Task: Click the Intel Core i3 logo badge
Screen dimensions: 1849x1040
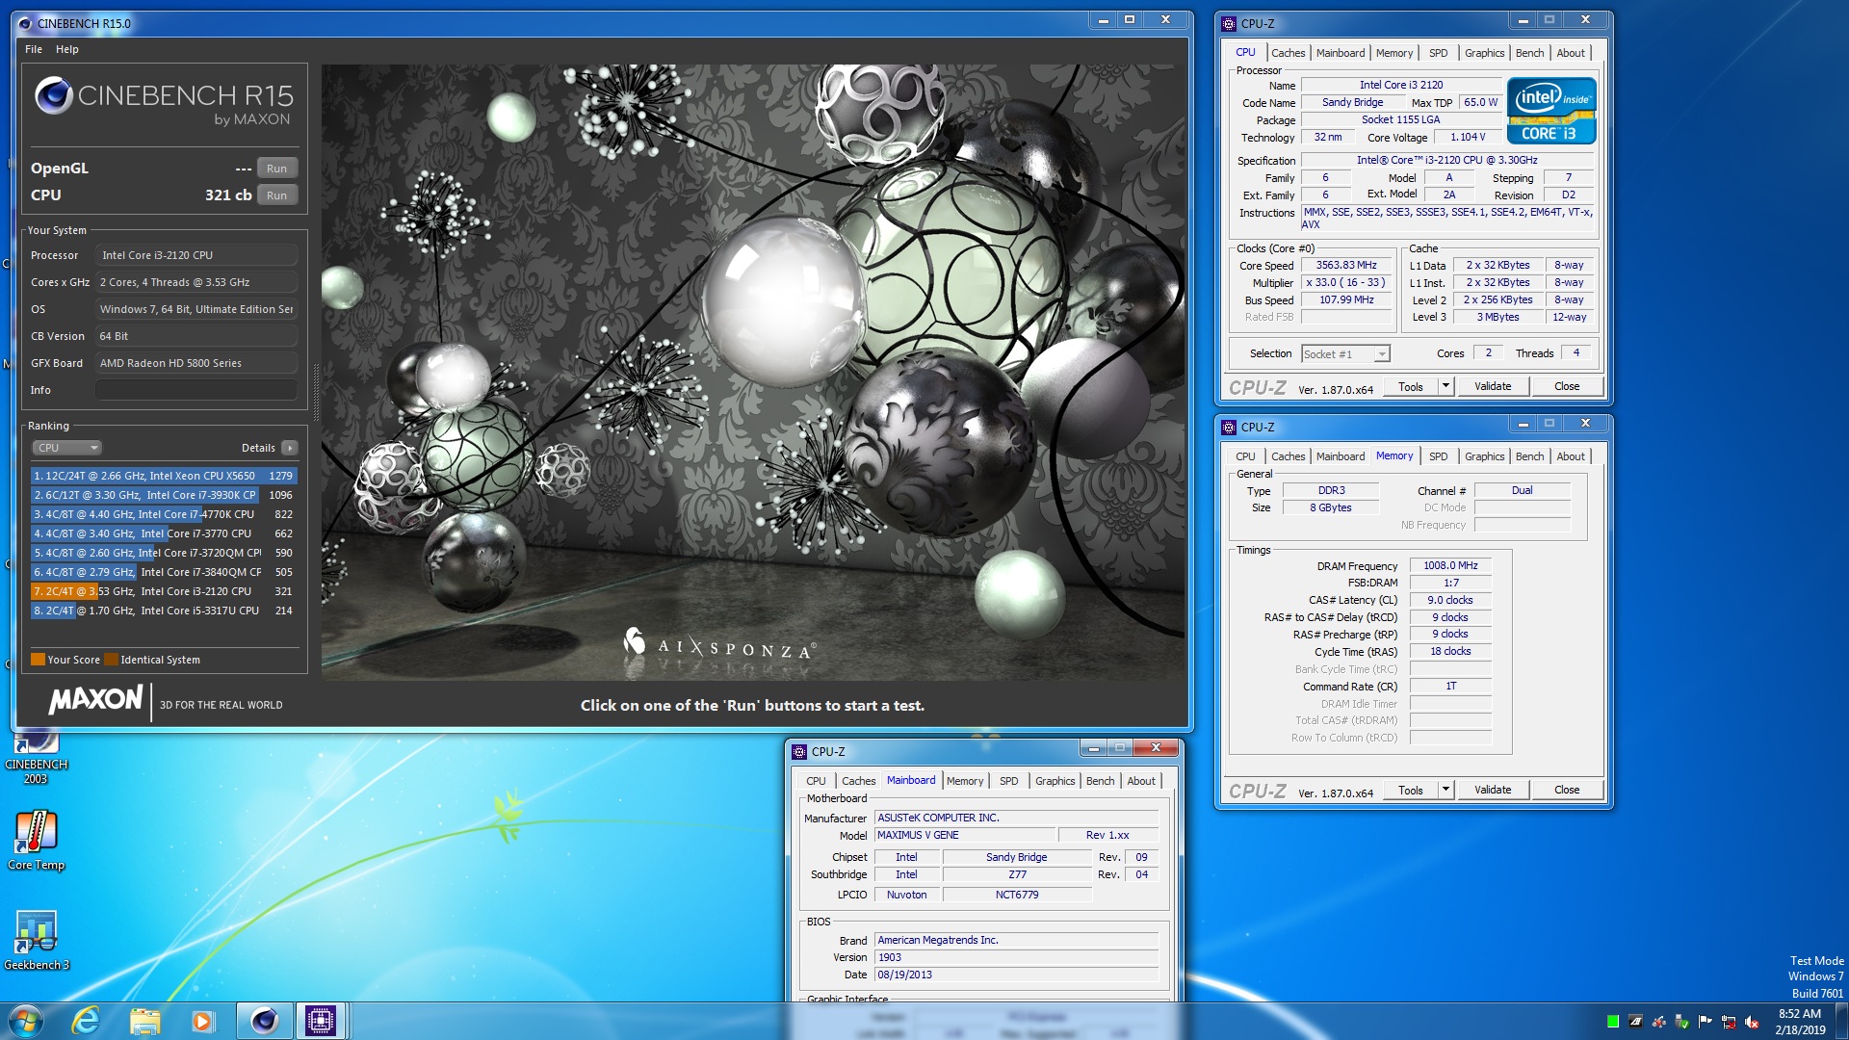Action: pyautogui.click(x=1551, y=112)
